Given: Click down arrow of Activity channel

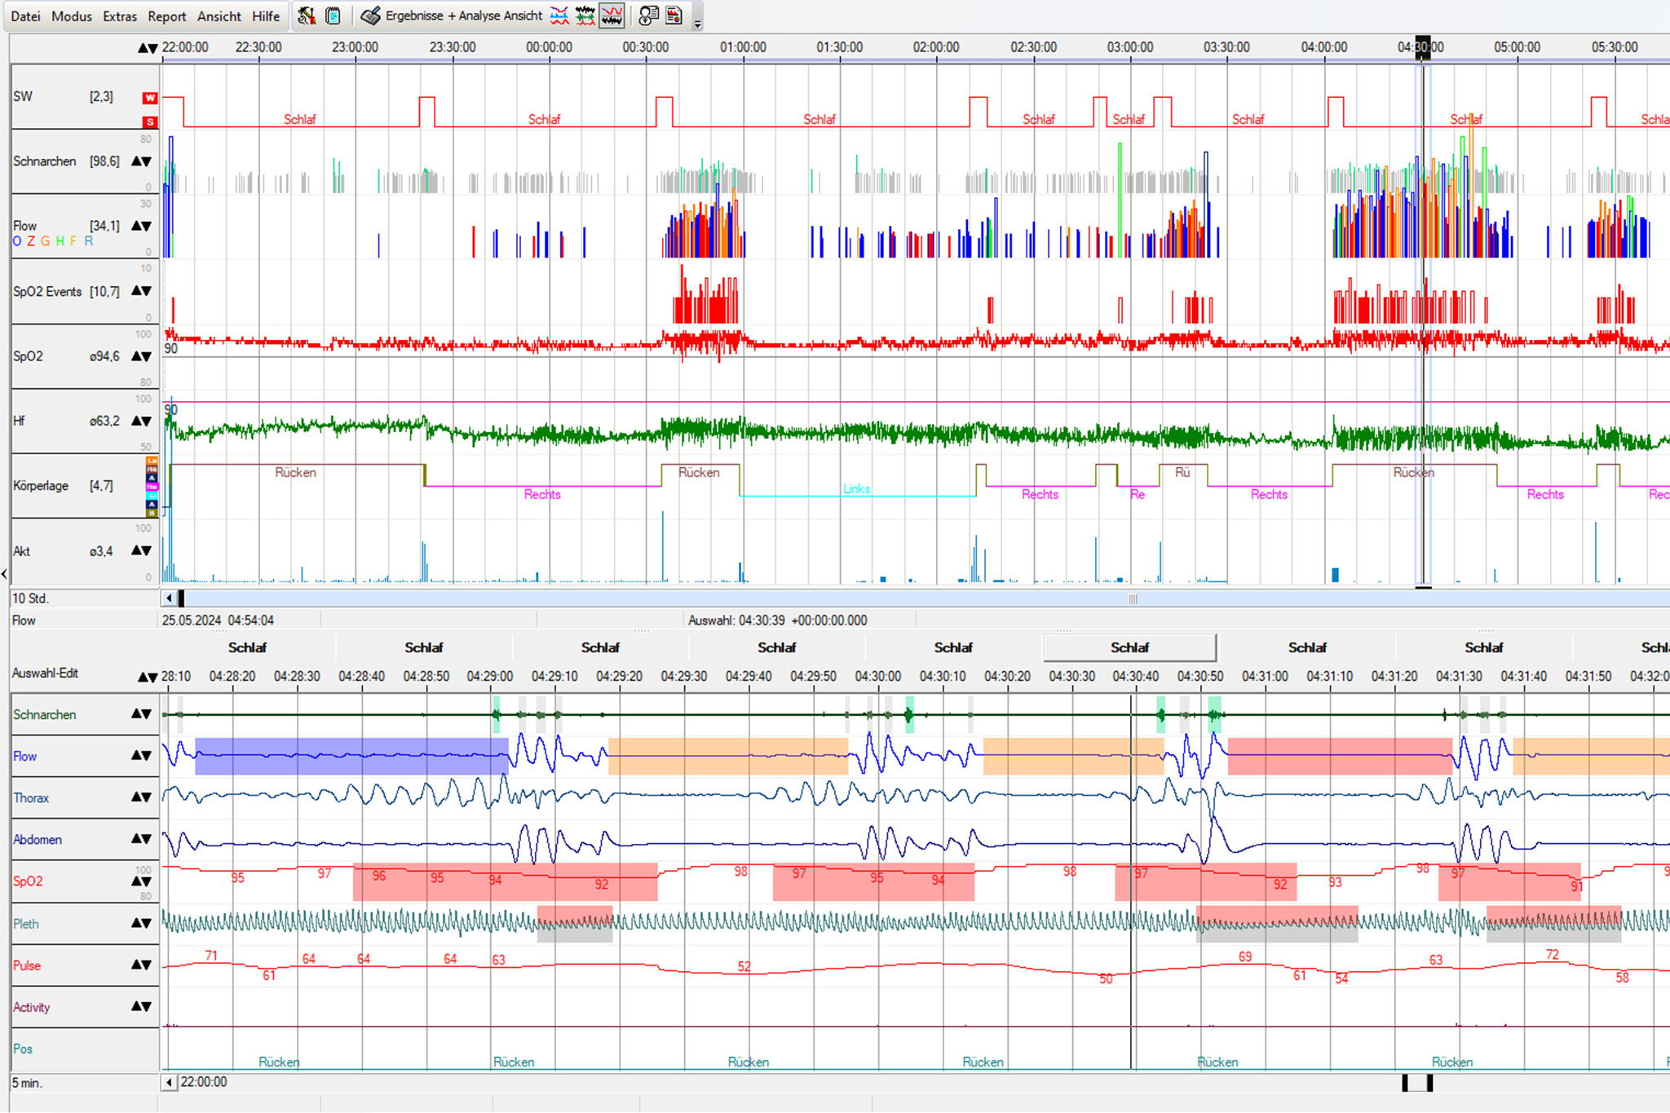Looking at the screenshot, I should click(x=147, y=1006).
